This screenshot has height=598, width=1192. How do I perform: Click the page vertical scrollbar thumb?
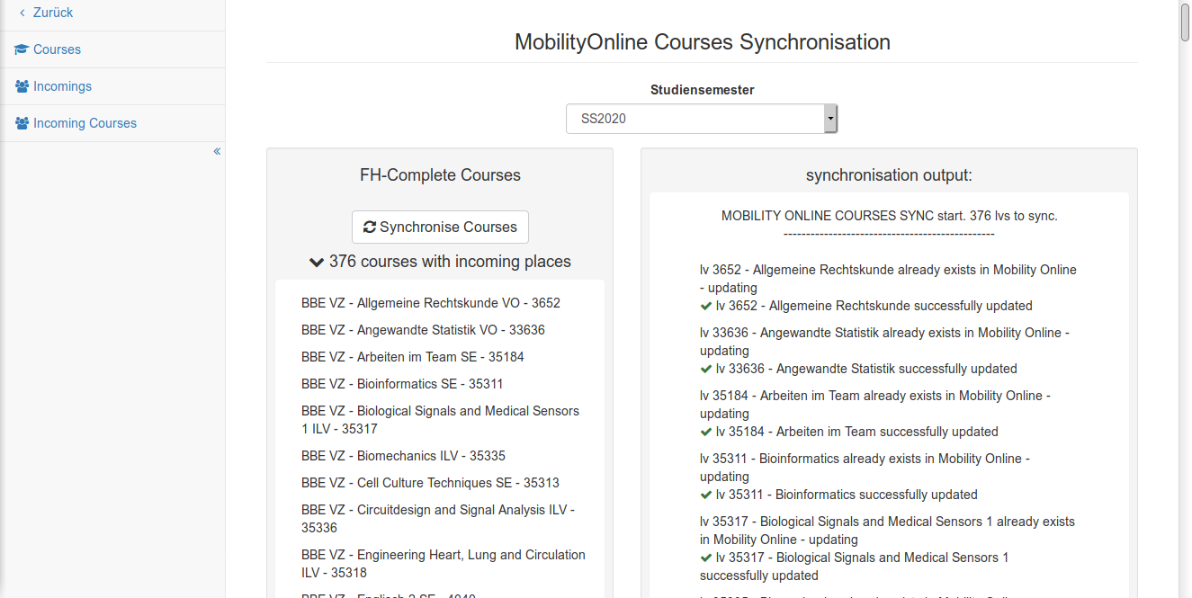(1185, 22)
